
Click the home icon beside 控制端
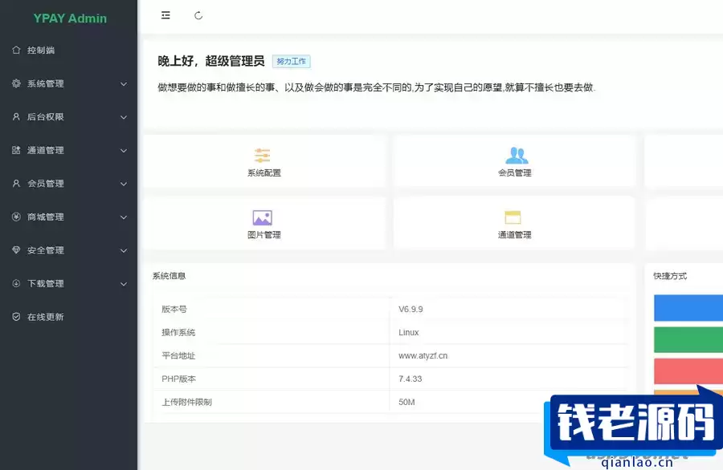pyautogui.click(x=16, y=50)
